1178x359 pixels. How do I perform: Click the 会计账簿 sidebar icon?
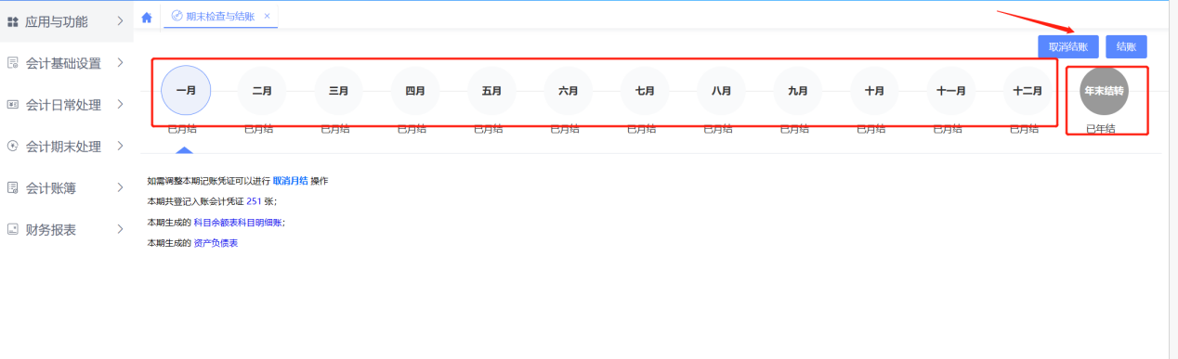point(13,188)
